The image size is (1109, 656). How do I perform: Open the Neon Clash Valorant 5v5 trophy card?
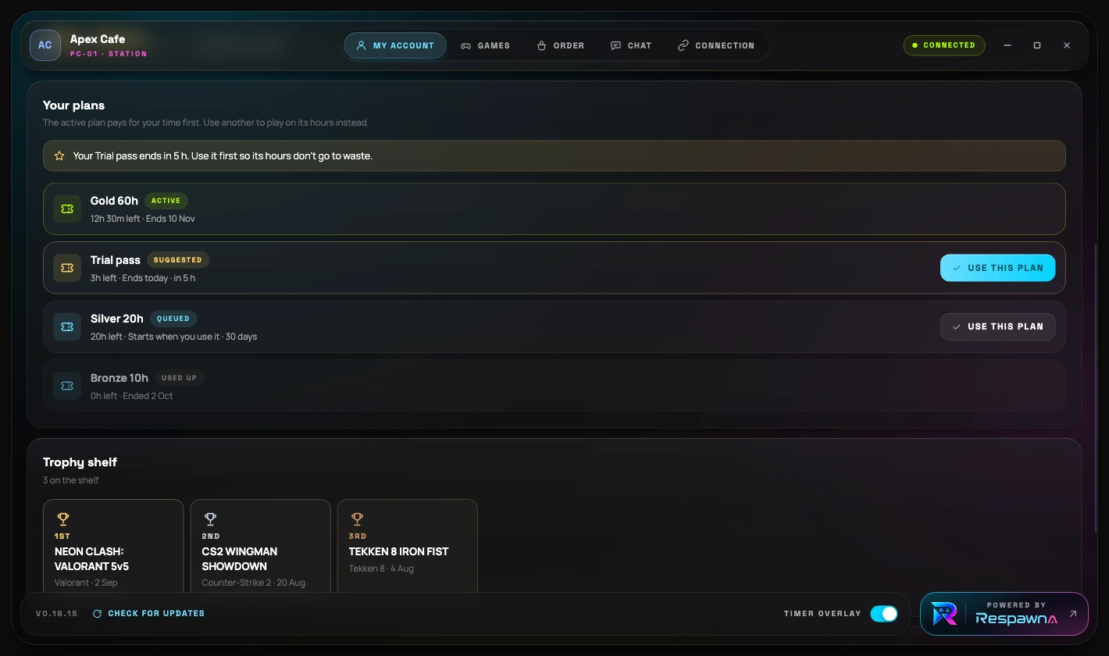[113, 547]
